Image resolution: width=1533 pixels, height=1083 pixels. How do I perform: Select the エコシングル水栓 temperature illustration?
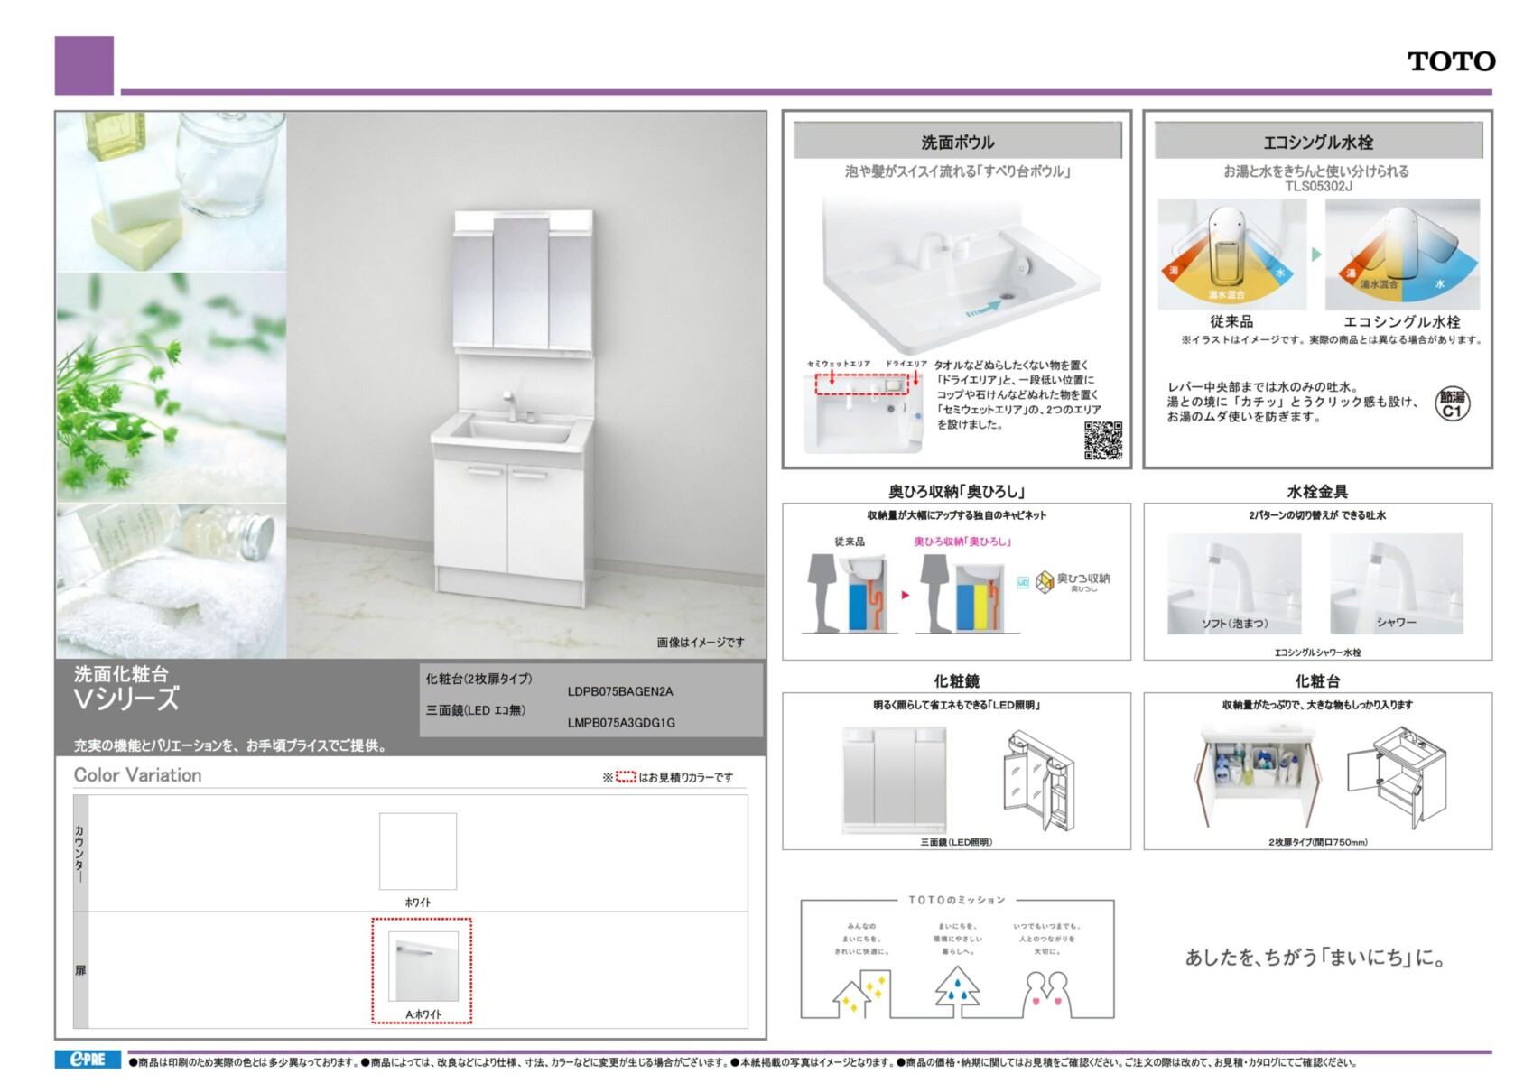click(x=1402, y=255)
